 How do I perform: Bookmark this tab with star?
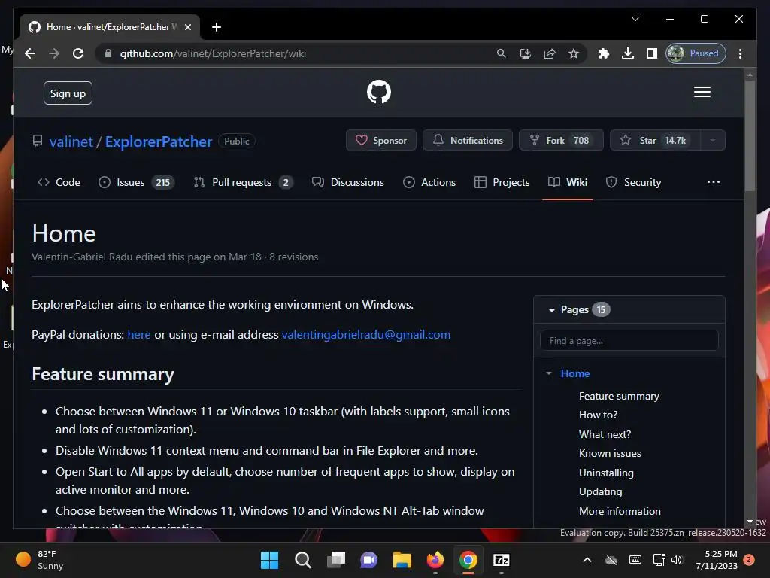[x=574, y=53]
